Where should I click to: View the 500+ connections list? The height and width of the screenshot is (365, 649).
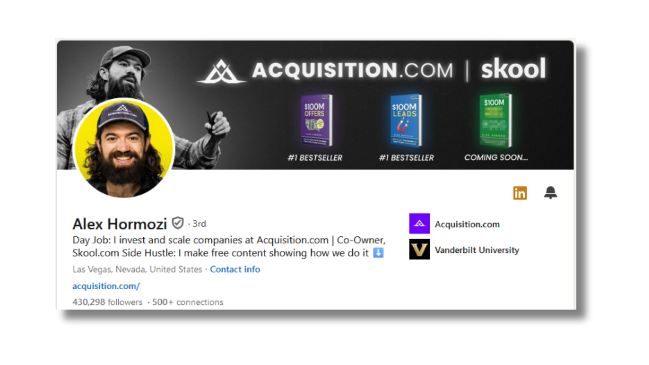[x=188, y=302]
